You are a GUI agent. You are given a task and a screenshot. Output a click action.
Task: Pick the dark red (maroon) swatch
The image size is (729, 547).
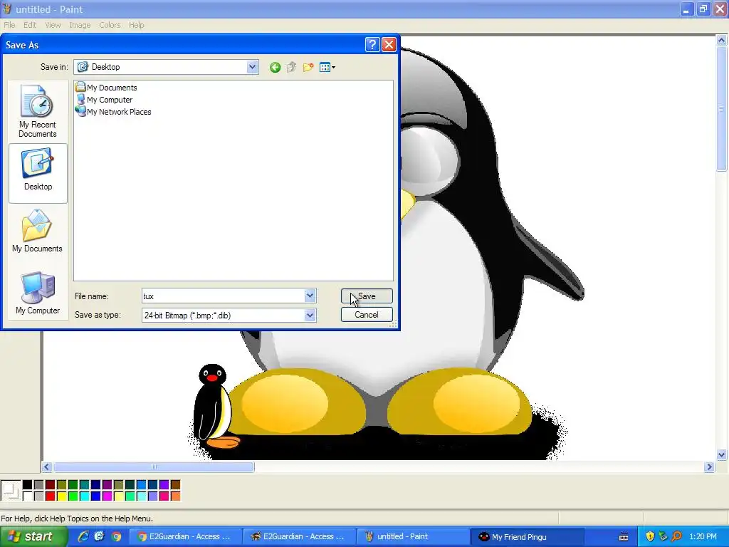tap(51, 485)
